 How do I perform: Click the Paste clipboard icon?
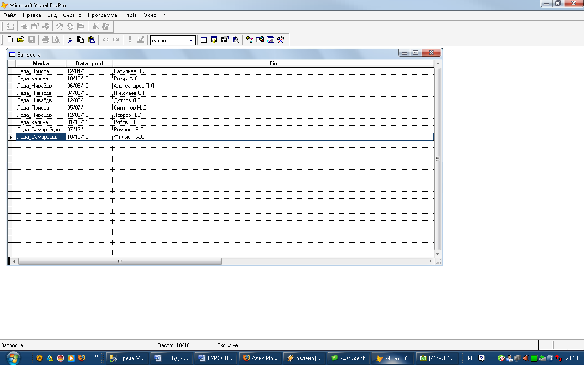coord(91,40)
